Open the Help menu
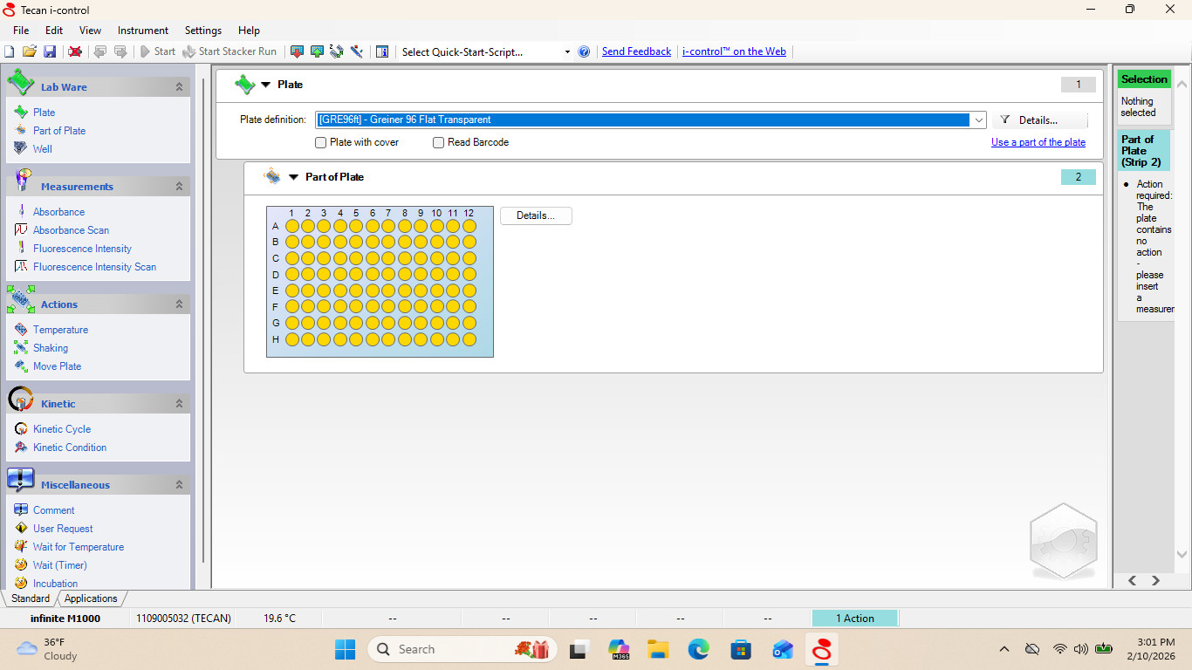Viewport: 1192px width, 670px height. 249,31
